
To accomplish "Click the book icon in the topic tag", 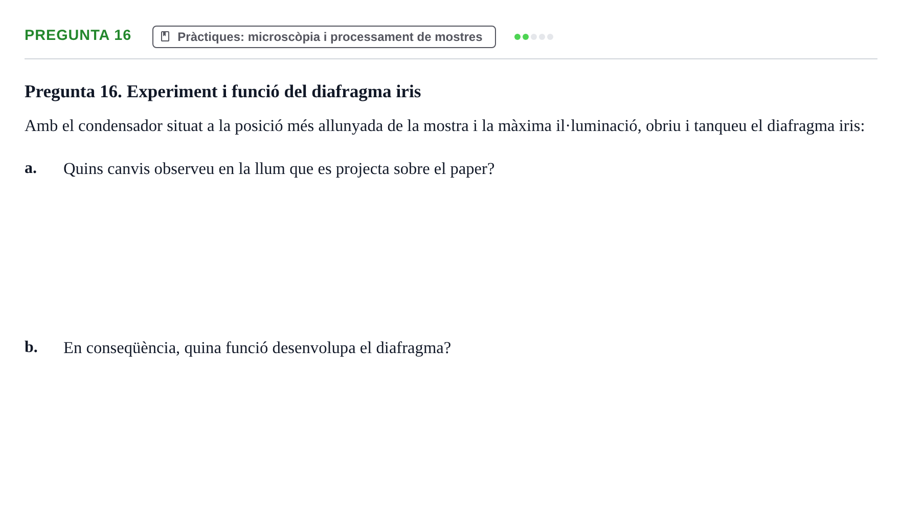I will (165, 36).
